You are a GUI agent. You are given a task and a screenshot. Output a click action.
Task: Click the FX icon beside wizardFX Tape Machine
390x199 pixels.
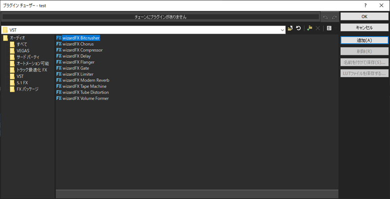pyautogui.click(x=59, y=86)
